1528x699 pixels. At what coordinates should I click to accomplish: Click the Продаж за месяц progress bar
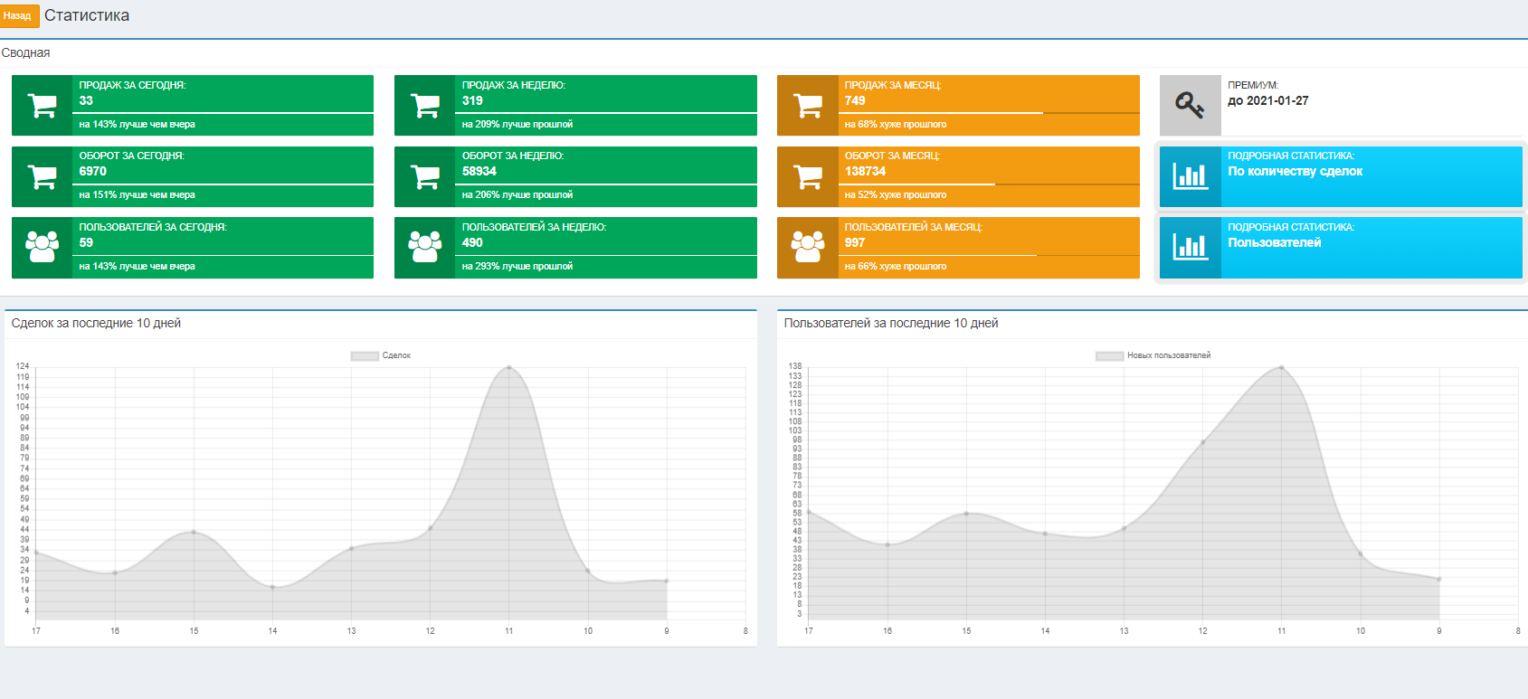[989, 113]
